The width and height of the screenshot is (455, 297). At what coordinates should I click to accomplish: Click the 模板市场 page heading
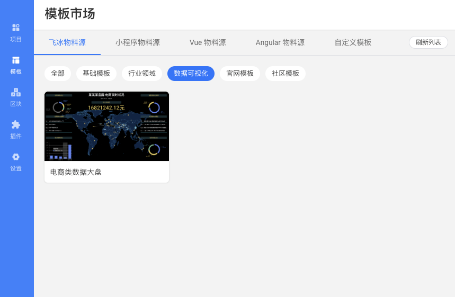coord(70,14)
